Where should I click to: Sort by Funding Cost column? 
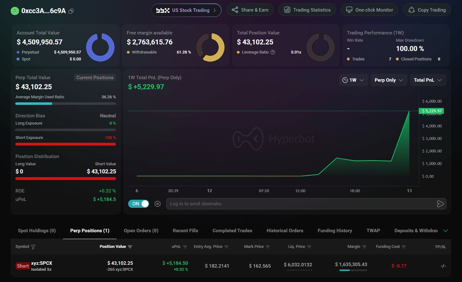(404, 247)
